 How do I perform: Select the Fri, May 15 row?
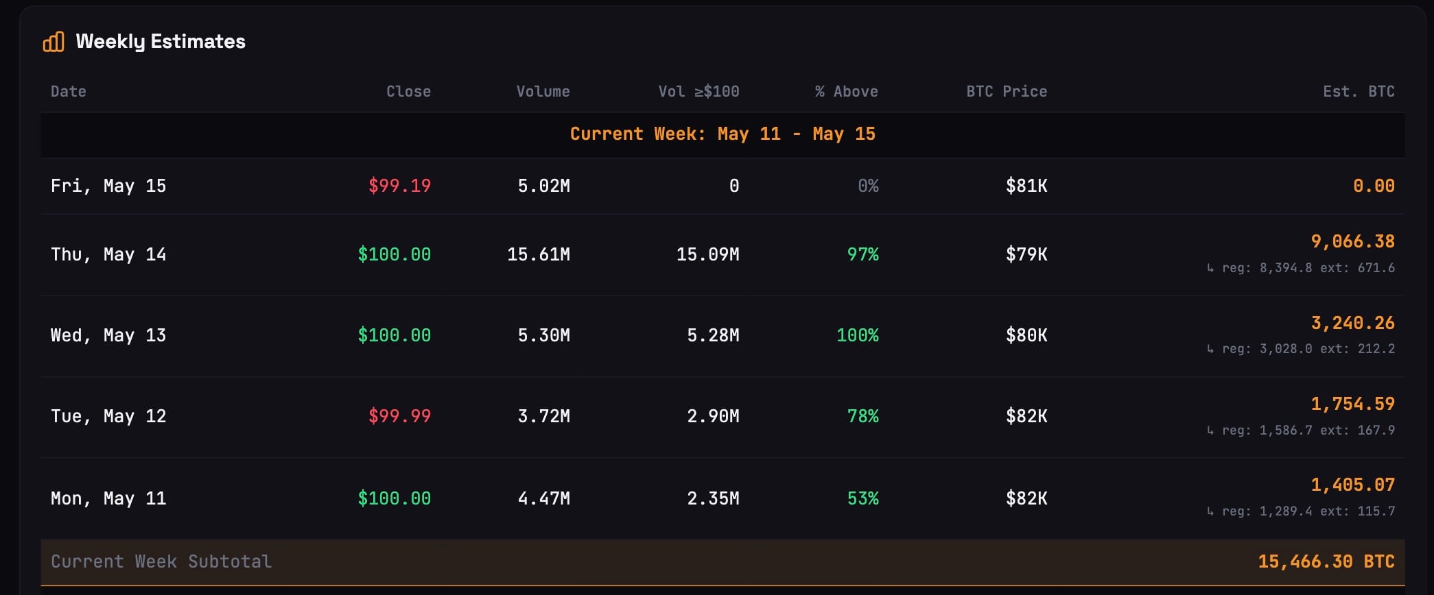[x=722, y=186]
